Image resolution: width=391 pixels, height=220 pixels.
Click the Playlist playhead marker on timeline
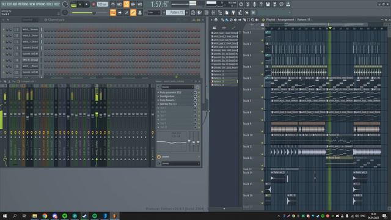(330, 28)
